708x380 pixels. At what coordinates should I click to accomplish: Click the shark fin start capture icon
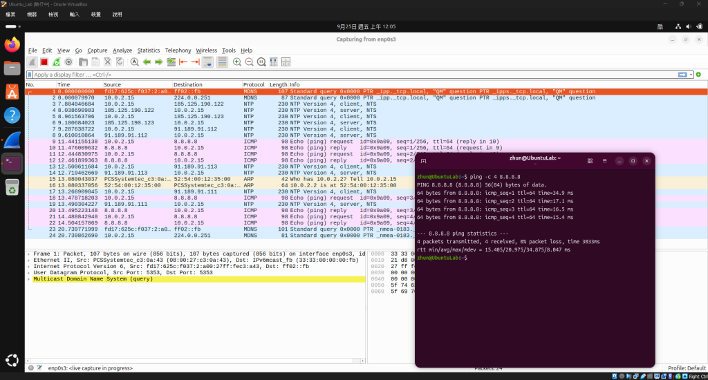[32, 61]
